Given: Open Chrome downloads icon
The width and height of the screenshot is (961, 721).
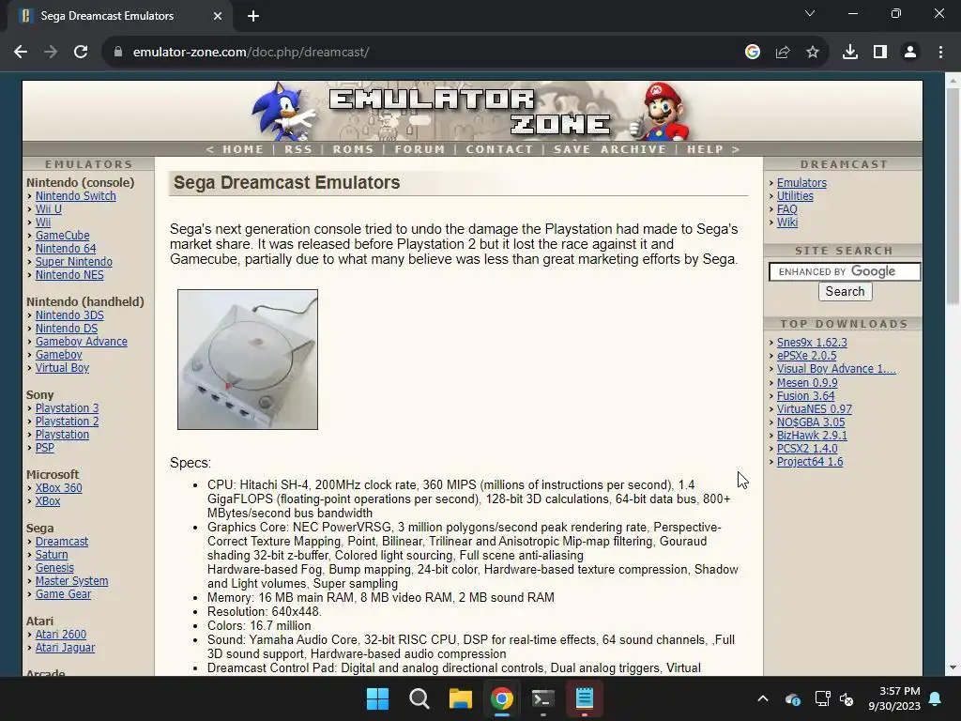Looking at the screenshot, I should click(850, 53).
